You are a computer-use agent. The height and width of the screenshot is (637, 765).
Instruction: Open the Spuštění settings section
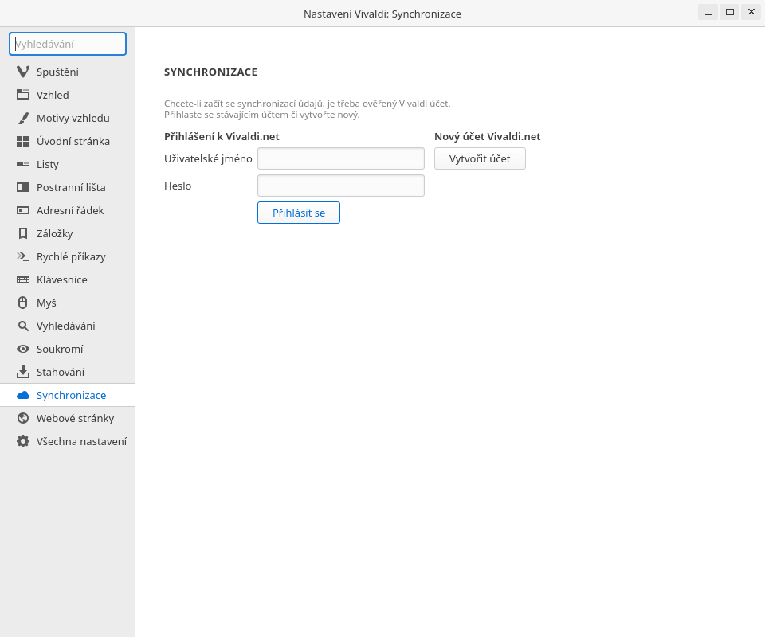pyautogui.click(x=67, y=72)
